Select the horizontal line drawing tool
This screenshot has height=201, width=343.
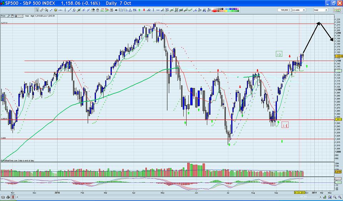[x=60, y=10]
